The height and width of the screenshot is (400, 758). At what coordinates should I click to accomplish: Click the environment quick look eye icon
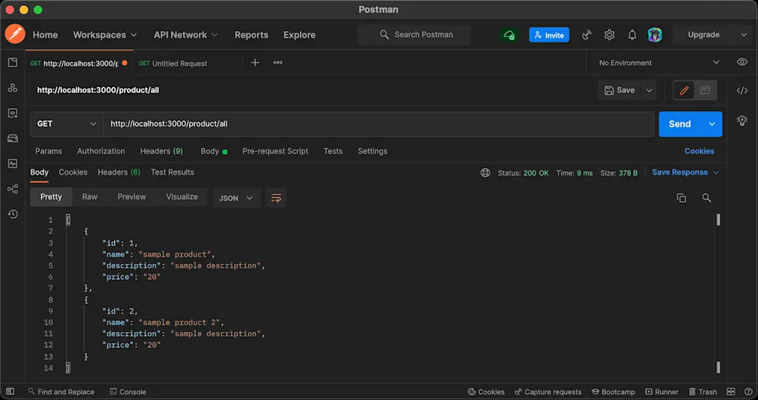[x=742, y=63]
